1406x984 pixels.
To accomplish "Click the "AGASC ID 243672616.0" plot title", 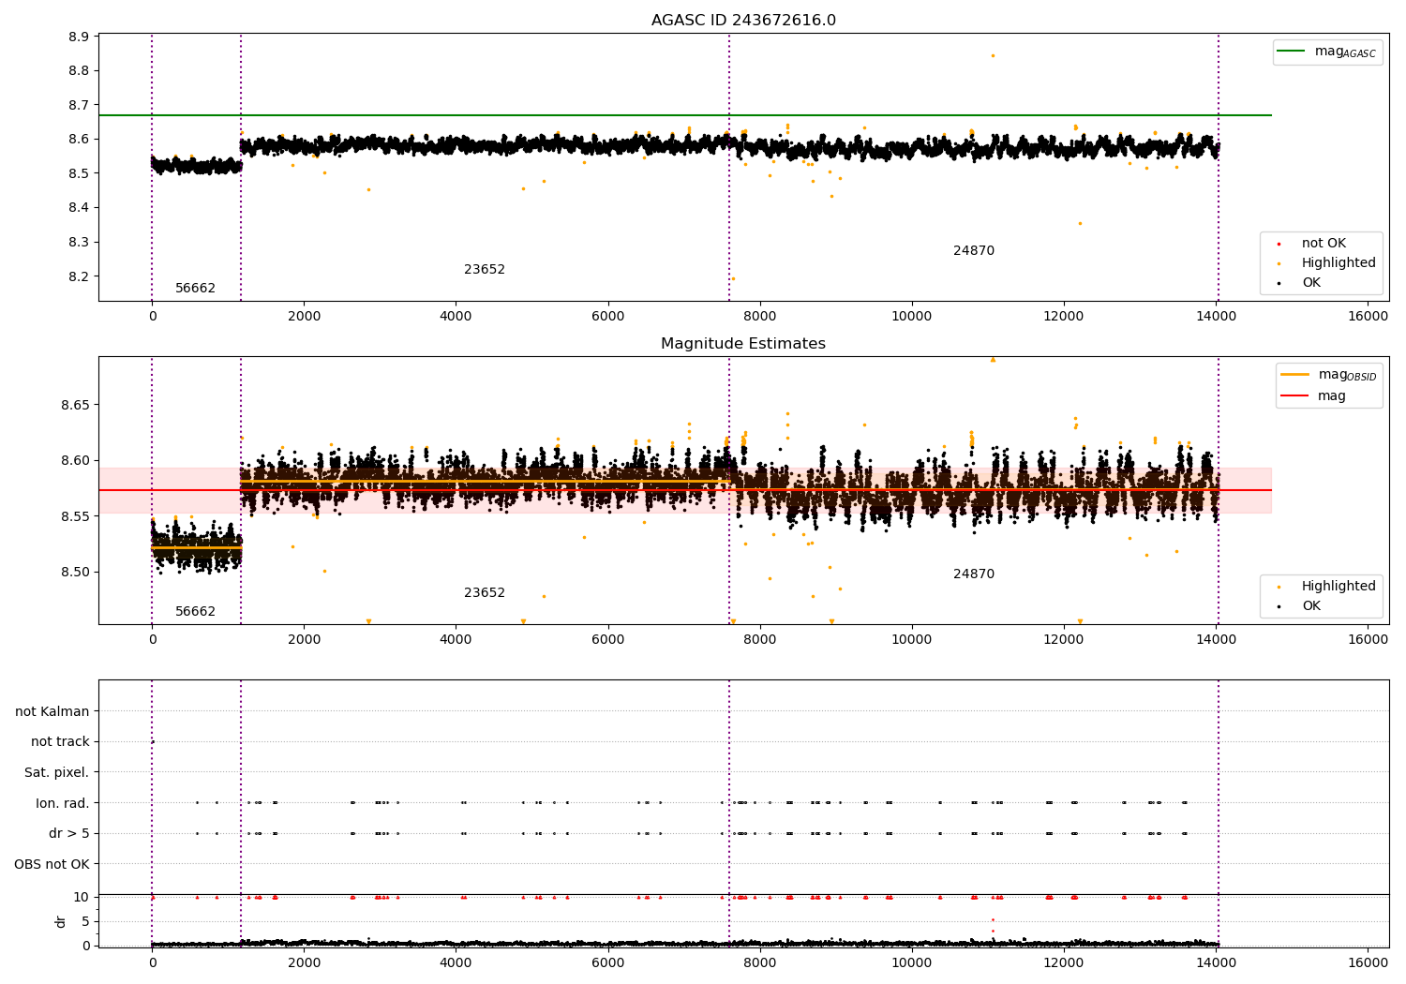I will (x=743, y=21).
